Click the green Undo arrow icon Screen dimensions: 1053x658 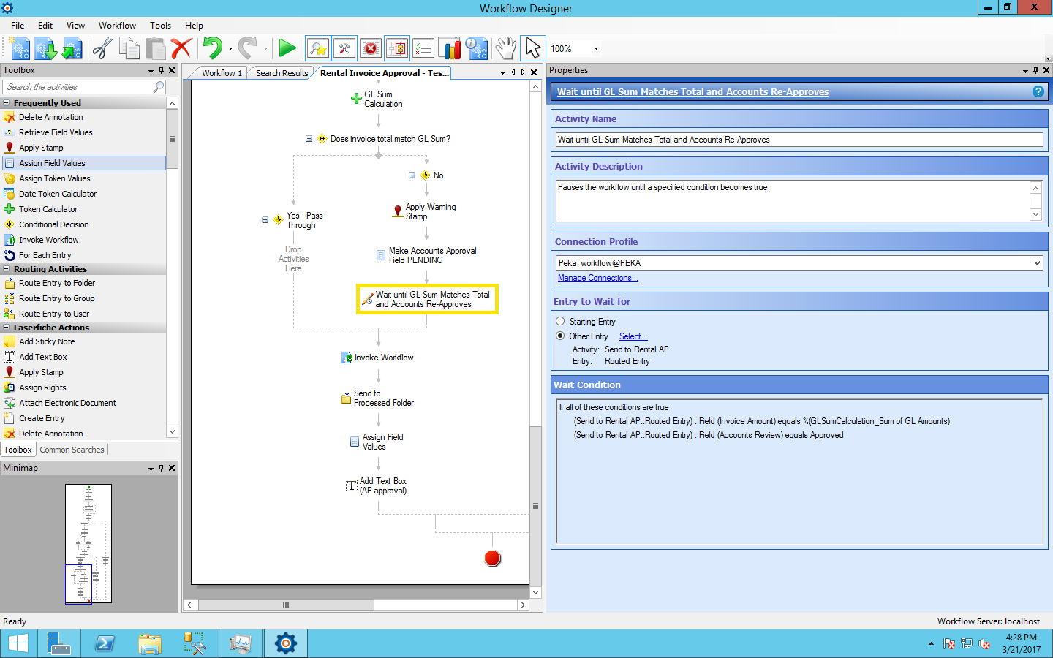click(x=212, y=49)
